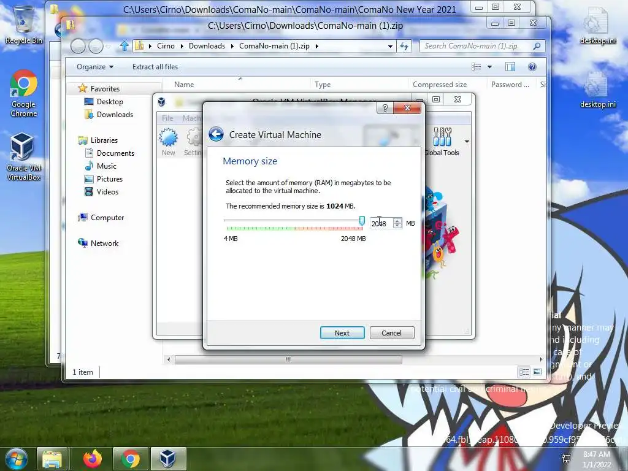The image size is (628, 471).
Task: Open the File menu in VirtualBox
Action: (167, 118)
